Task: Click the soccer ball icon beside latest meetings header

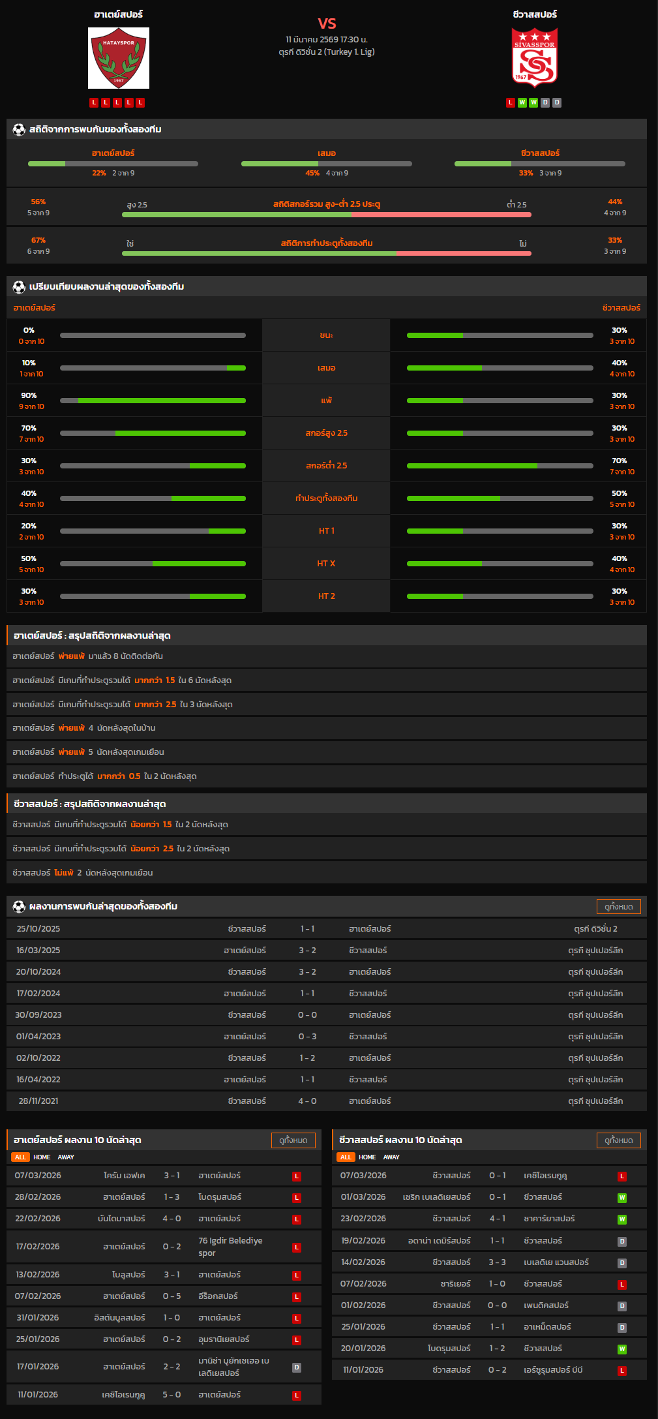Action: [19, 907]
